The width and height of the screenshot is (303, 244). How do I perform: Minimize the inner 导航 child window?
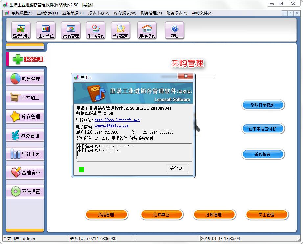coord(284,13)
